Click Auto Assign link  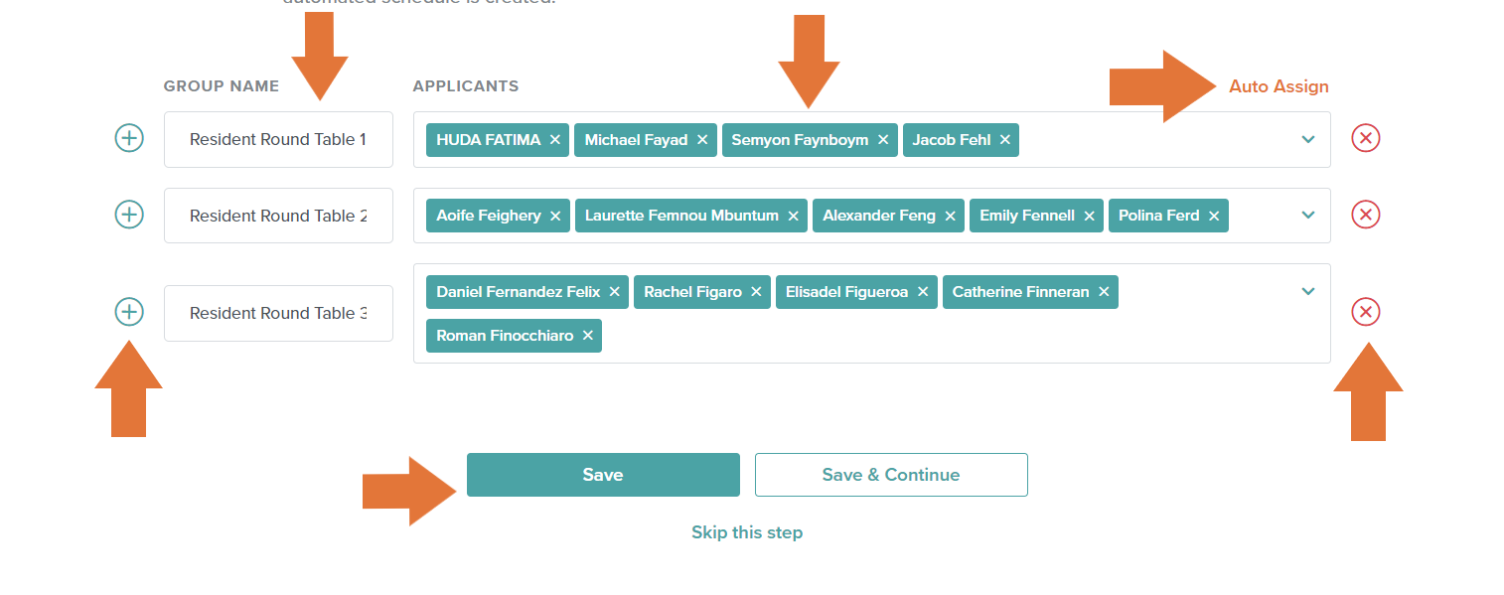click(1278, 86)
